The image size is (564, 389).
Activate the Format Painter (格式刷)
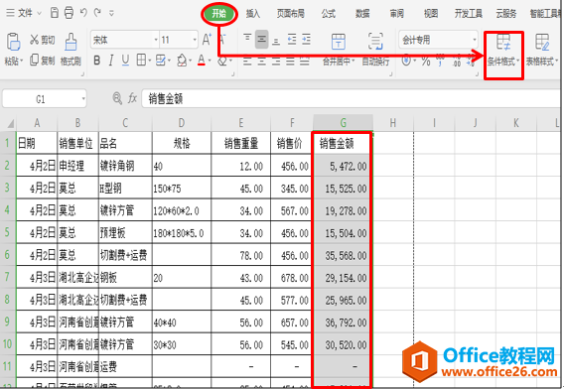70,50
